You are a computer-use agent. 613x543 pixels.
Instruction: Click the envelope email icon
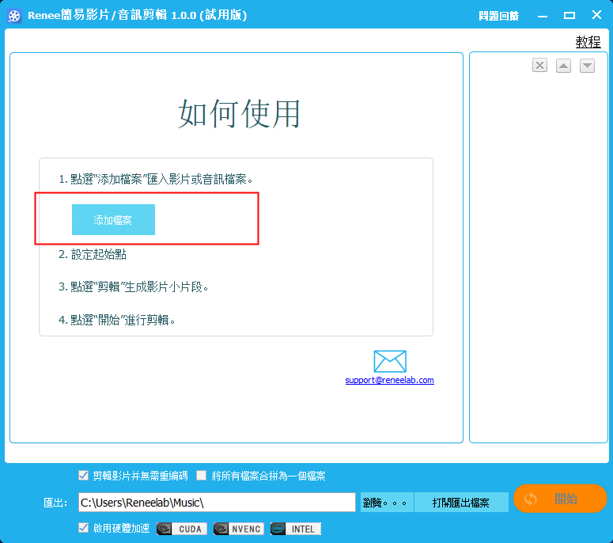390,361
